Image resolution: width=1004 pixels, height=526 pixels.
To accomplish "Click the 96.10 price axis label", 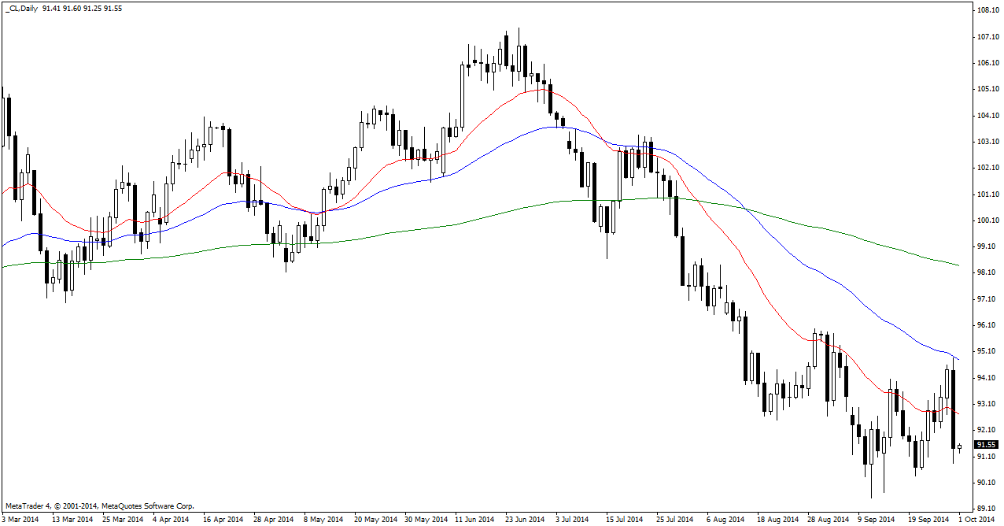I will [987, 325].
